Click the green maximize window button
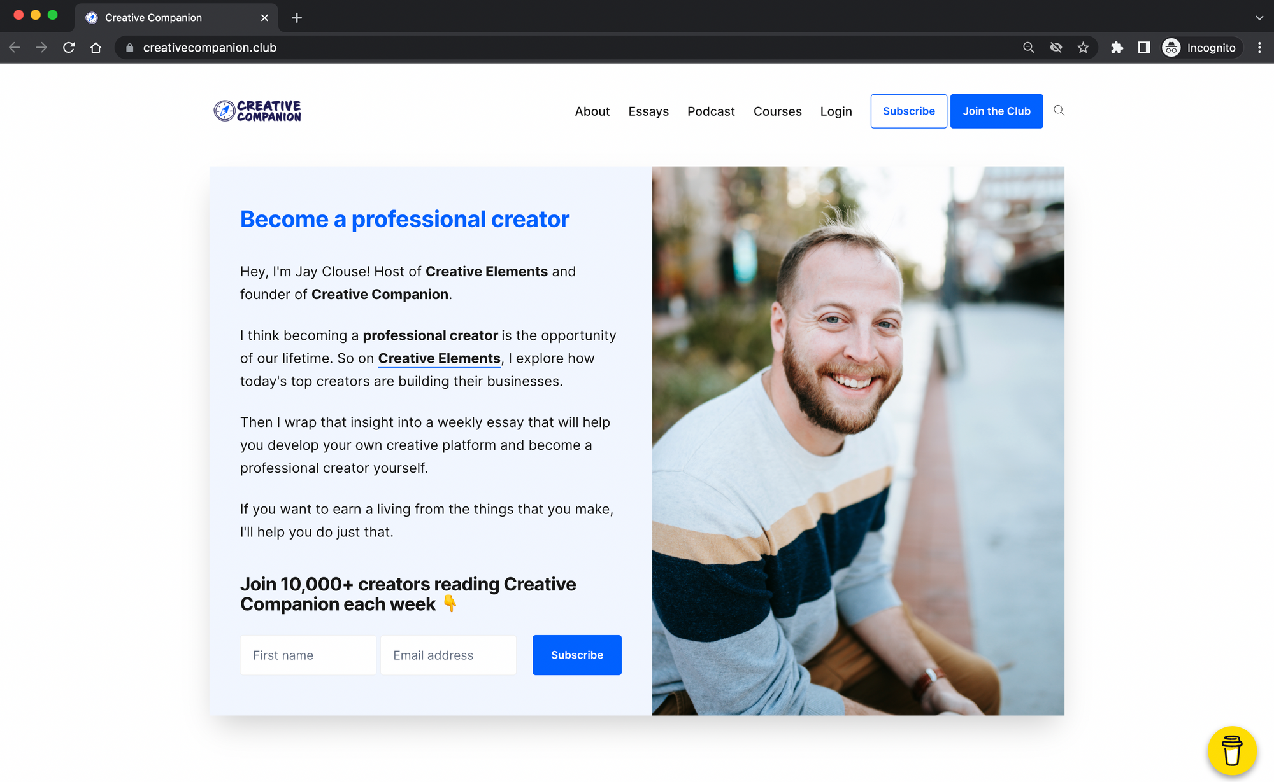Screen dimensions: 1274x782 coord(53,15)
